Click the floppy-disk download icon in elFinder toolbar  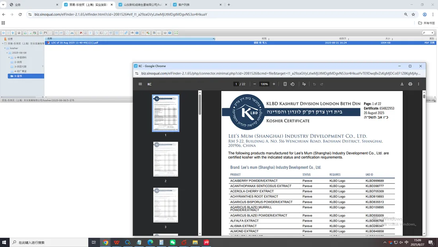[45, 33]
